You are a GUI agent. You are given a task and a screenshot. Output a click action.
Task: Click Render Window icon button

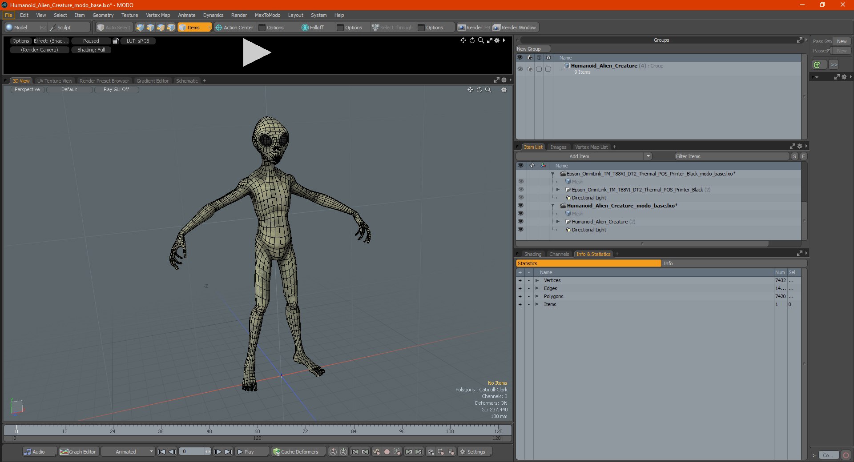tap(515, 28)
